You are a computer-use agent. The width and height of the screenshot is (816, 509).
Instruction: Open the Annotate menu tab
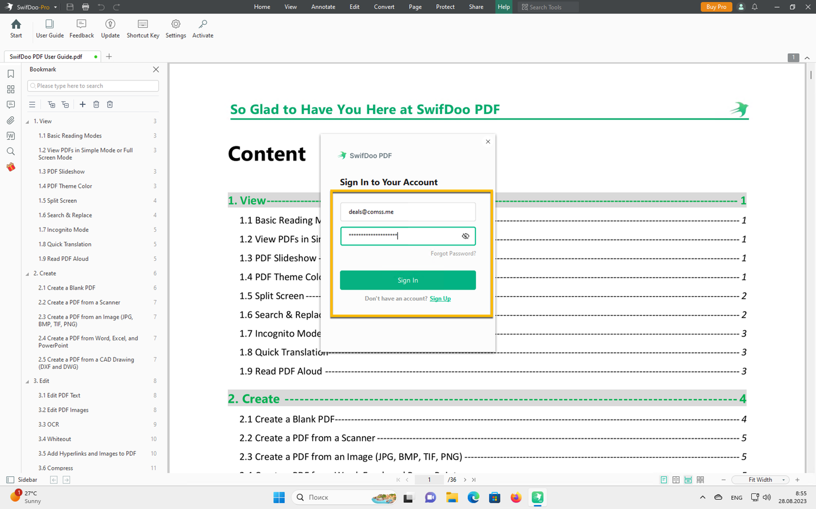323,7
